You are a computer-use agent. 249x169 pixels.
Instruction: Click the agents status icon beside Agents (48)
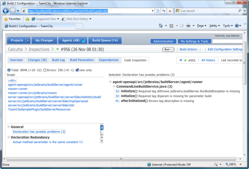[x=84, y=41]
